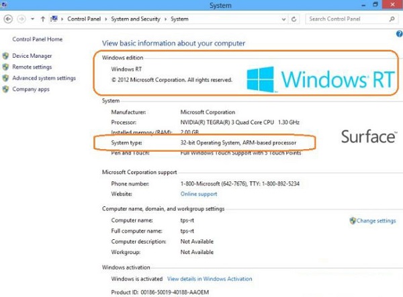This screenshot has width=403, height=297.
Task: Open the Help question mark icon
Action: click(400, 34)
